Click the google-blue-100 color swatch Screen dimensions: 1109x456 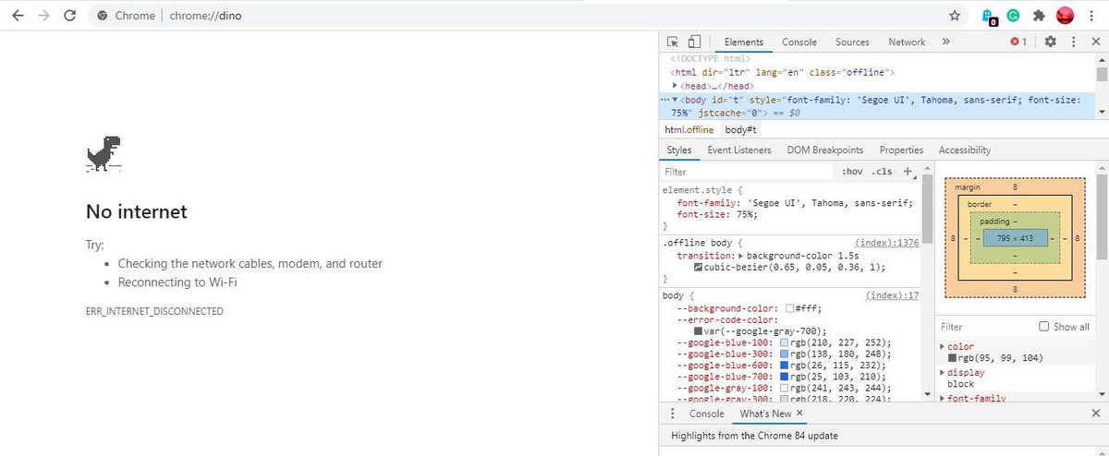tap(785, 342)
